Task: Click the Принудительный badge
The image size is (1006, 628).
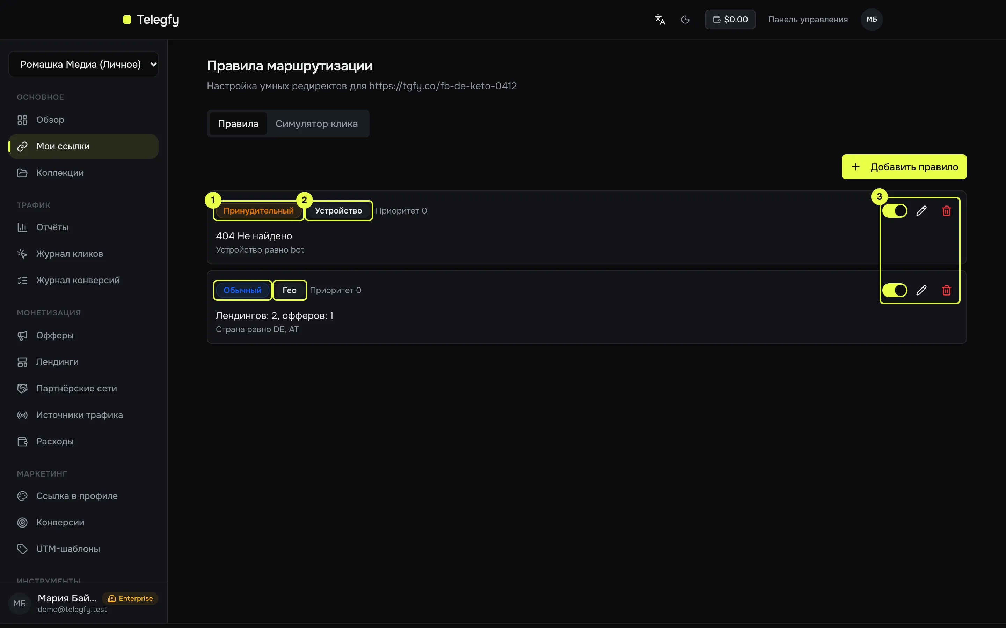Action: [258, 211]
